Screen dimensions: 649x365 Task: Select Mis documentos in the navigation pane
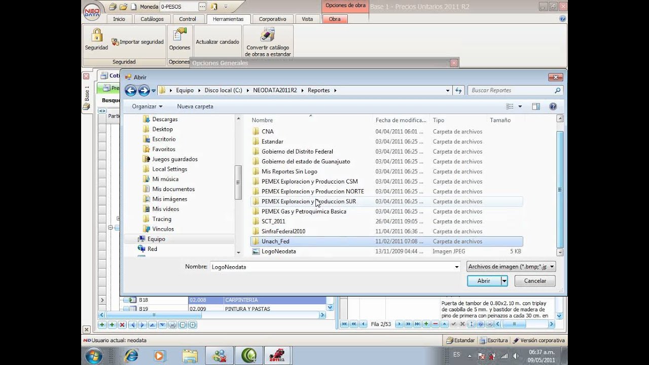173,189
